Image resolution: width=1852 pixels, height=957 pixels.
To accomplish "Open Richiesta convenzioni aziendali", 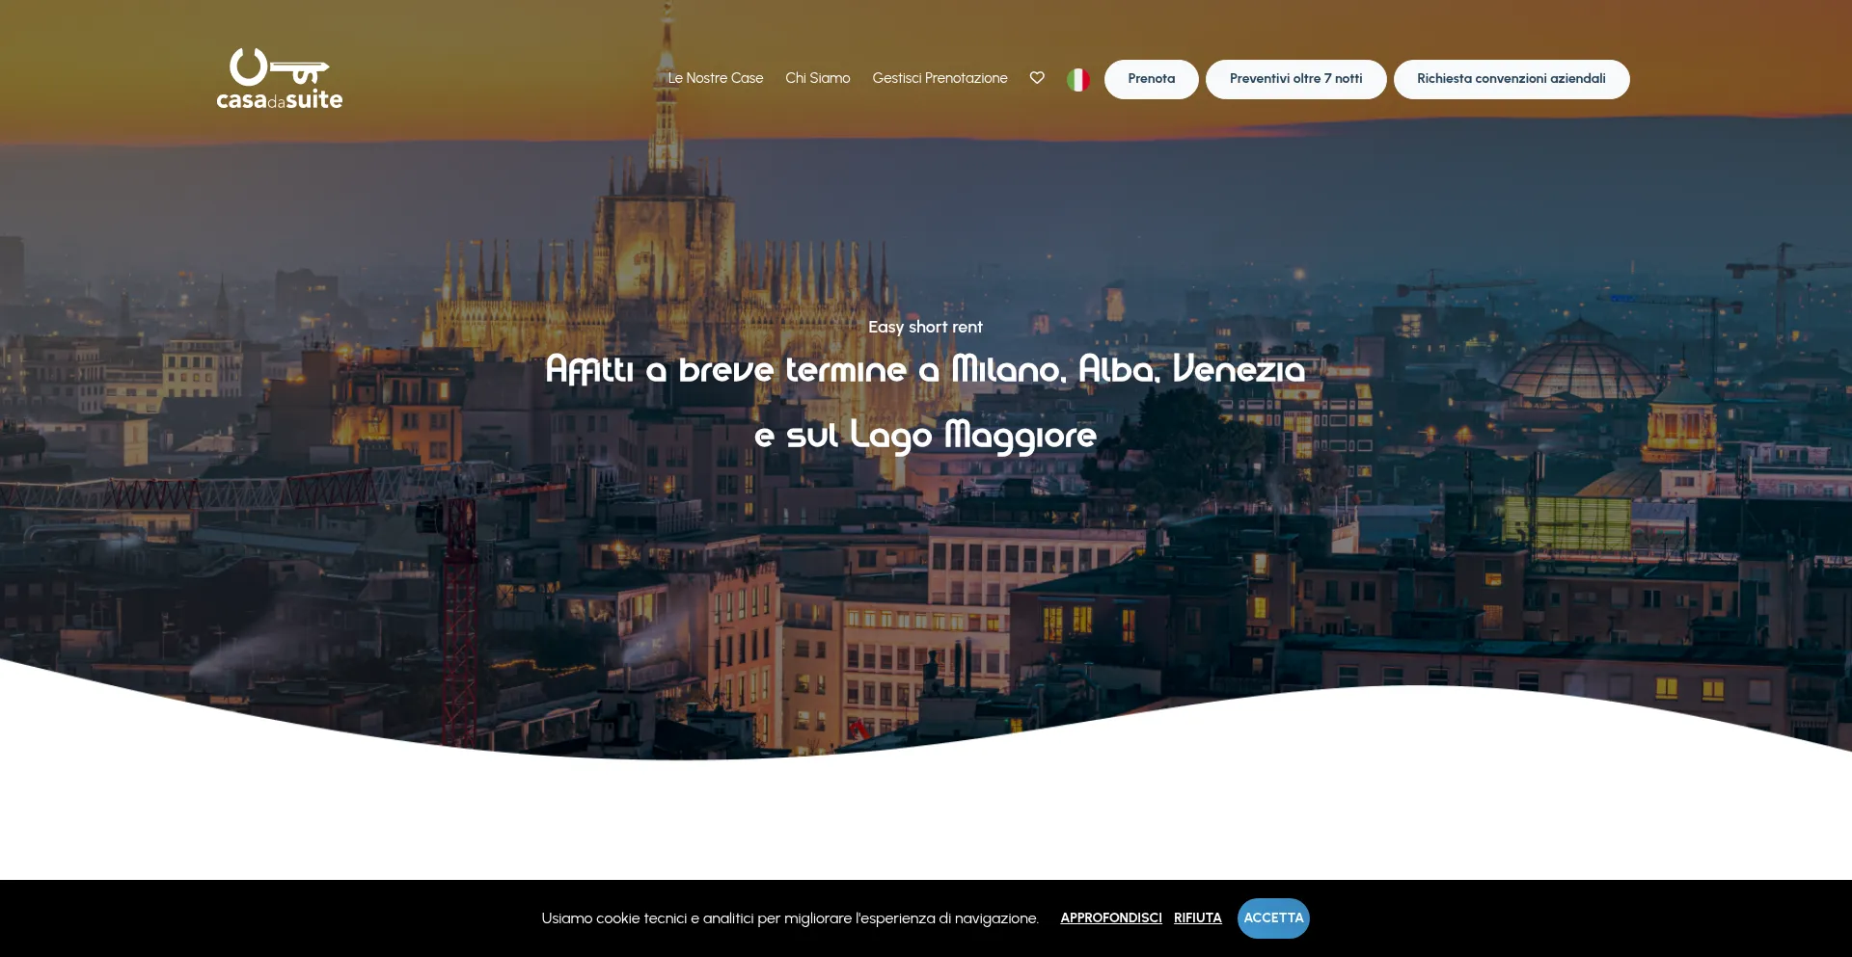I will (1511, 79).
